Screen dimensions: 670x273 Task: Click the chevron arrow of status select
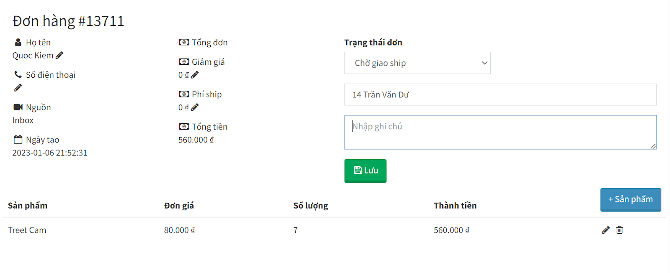pyautogui.click(x=484, y=63)
